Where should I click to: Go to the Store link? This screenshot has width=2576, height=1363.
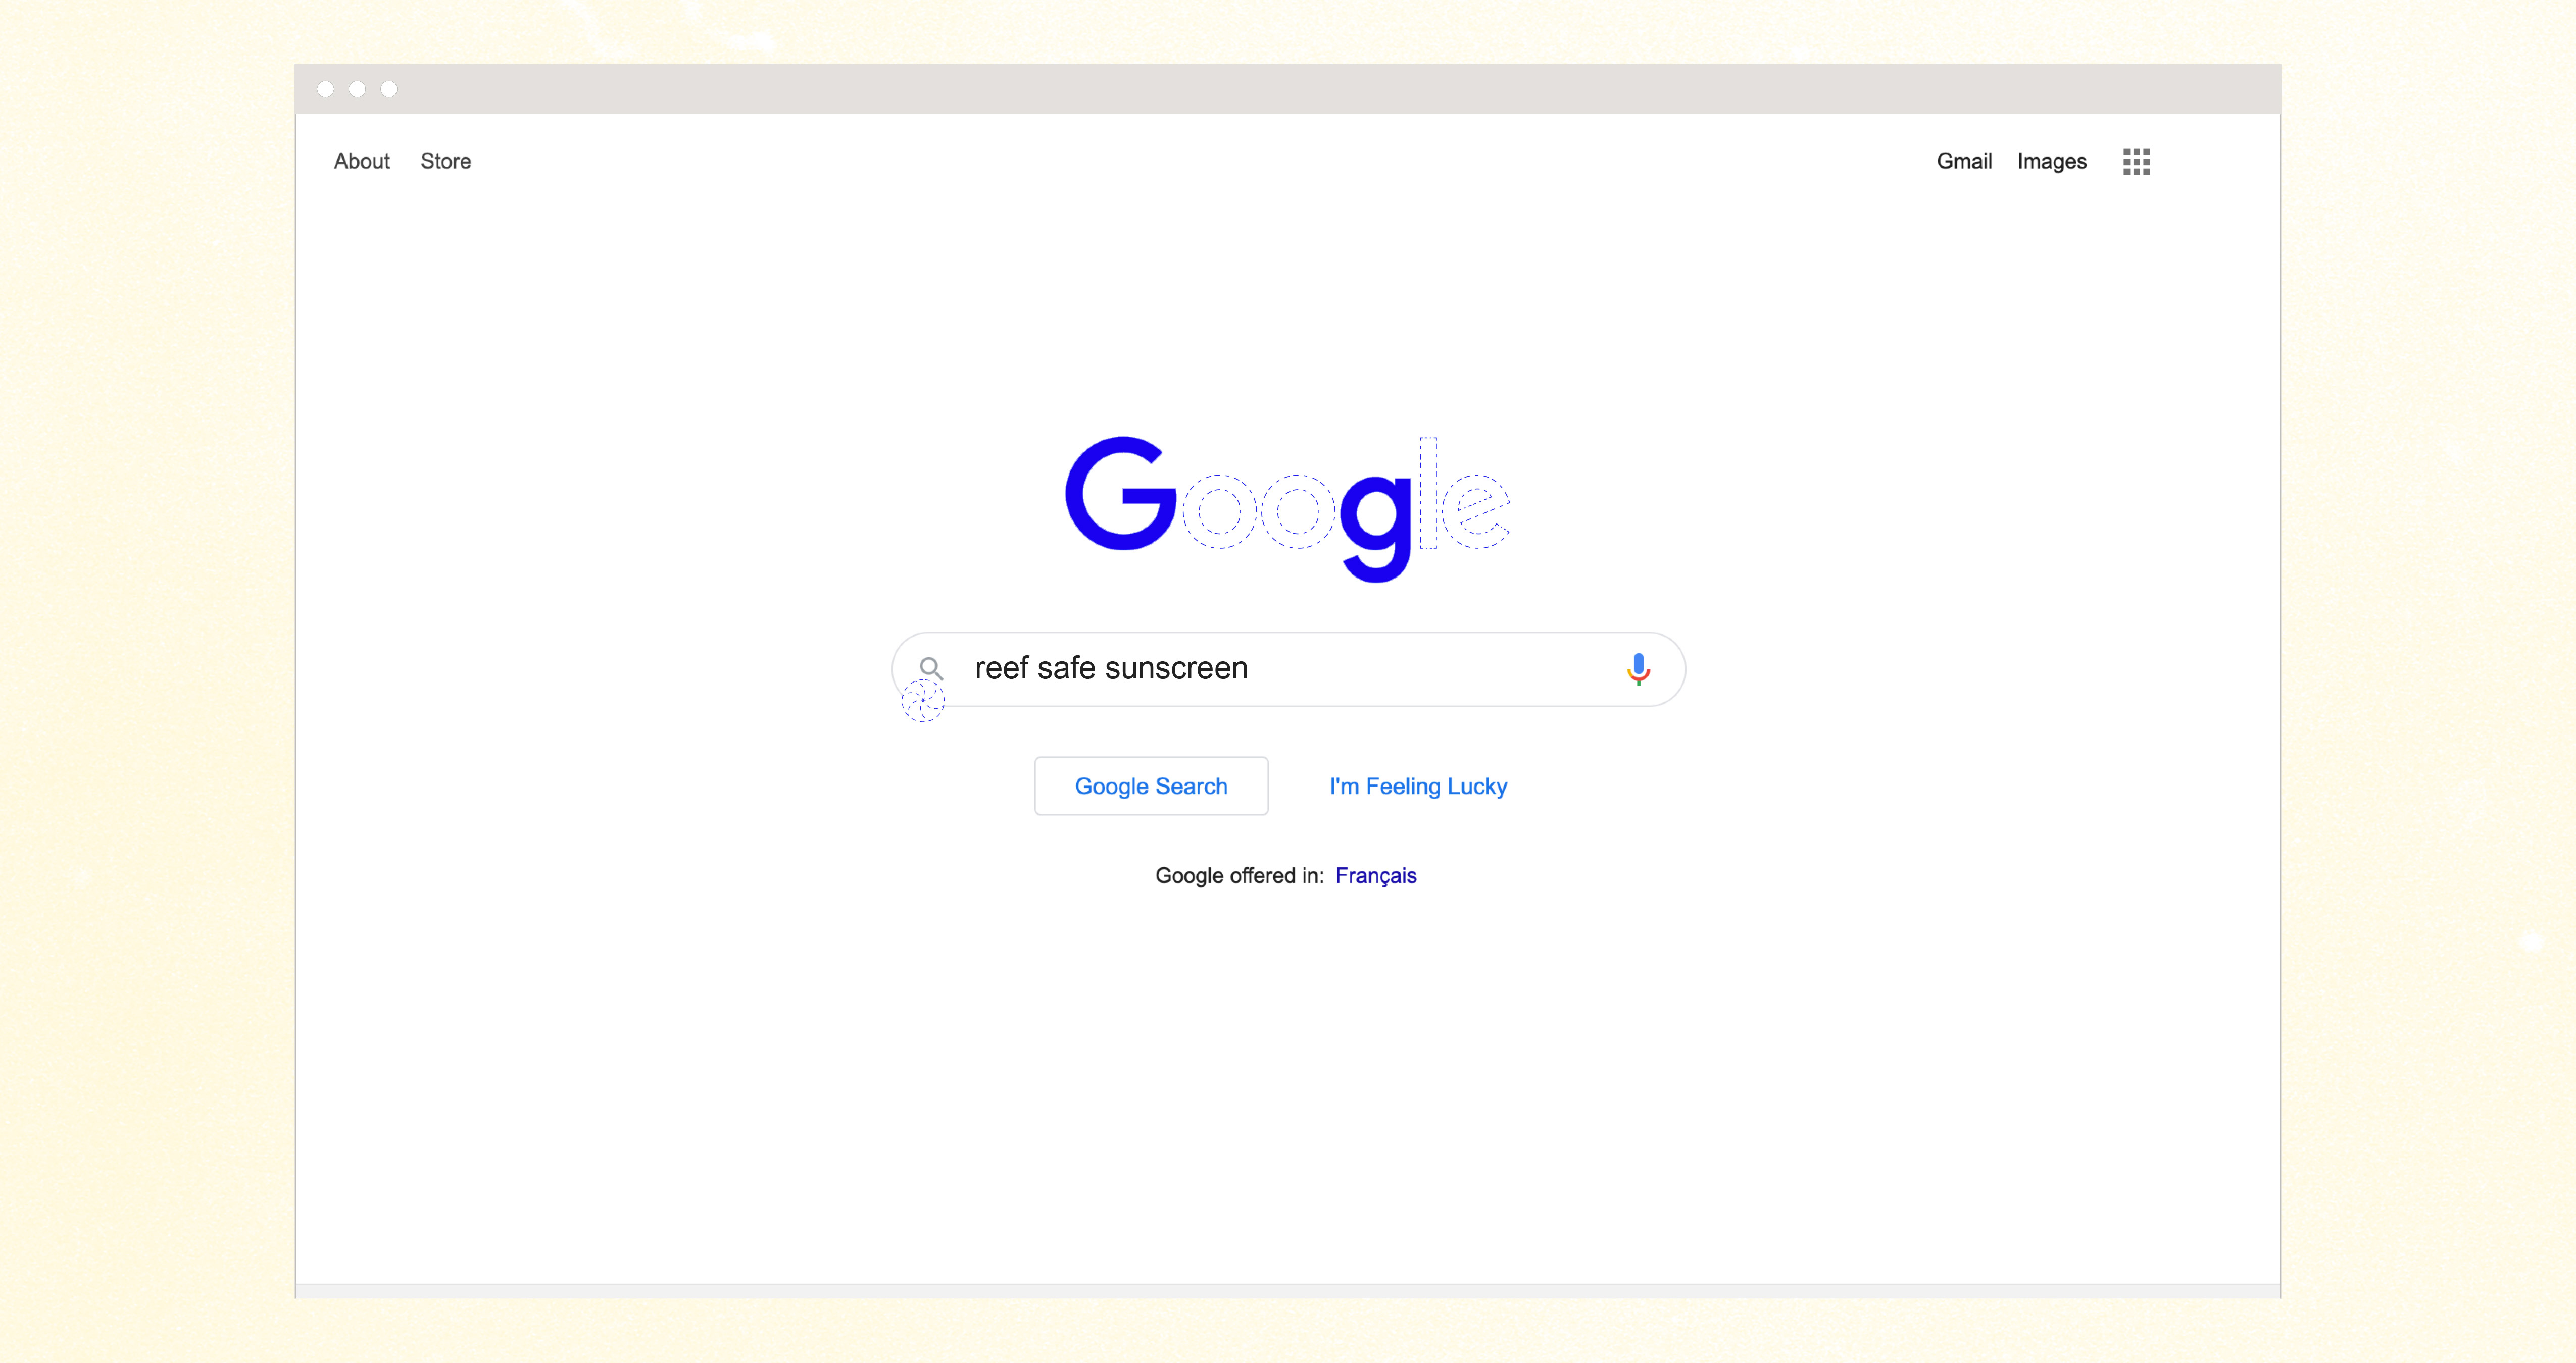pyautogui.click(x=445, y=161)
